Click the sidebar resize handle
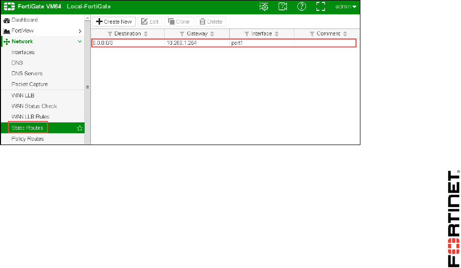461x268 pixels. pos(87,87)
